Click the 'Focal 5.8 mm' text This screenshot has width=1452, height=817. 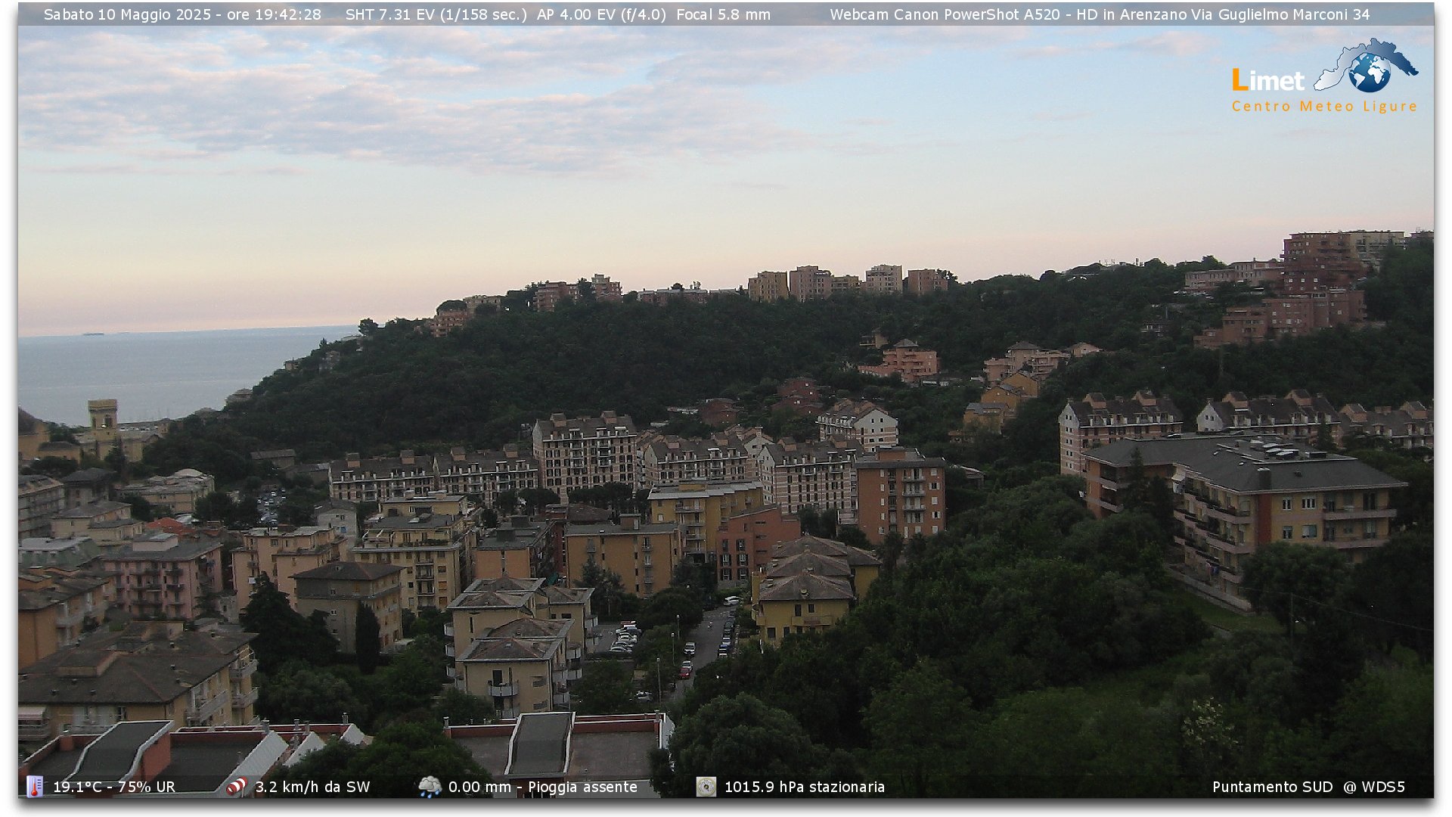(723, 14)
